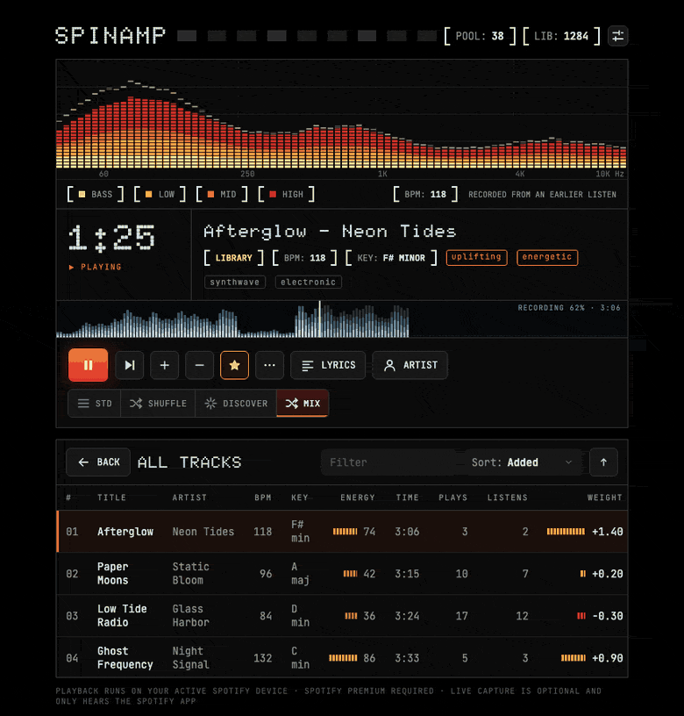Click the now playing title Afterglow – Neon Tides
The image size is (684, 716).
pos(330,231)
